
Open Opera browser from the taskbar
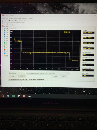3,96
